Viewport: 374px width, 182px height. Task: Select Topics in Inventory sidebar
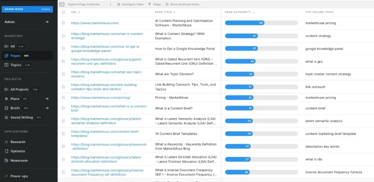[x=16, y=65]
